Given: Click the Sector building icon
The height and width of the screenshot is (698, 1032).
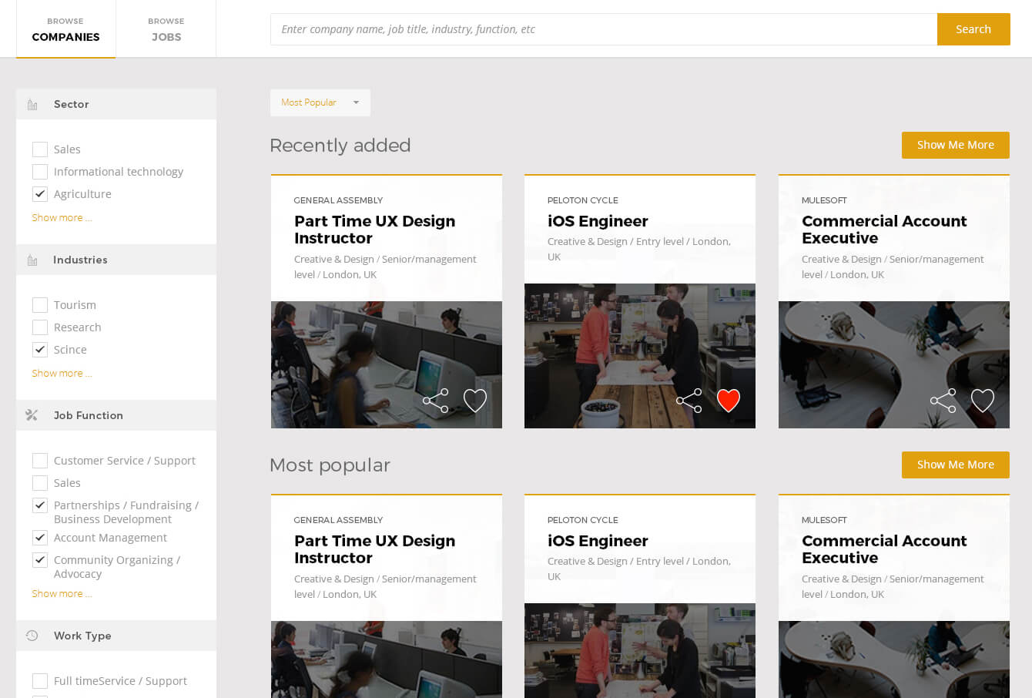Looking at the screenshot, I should click(32, 105).
